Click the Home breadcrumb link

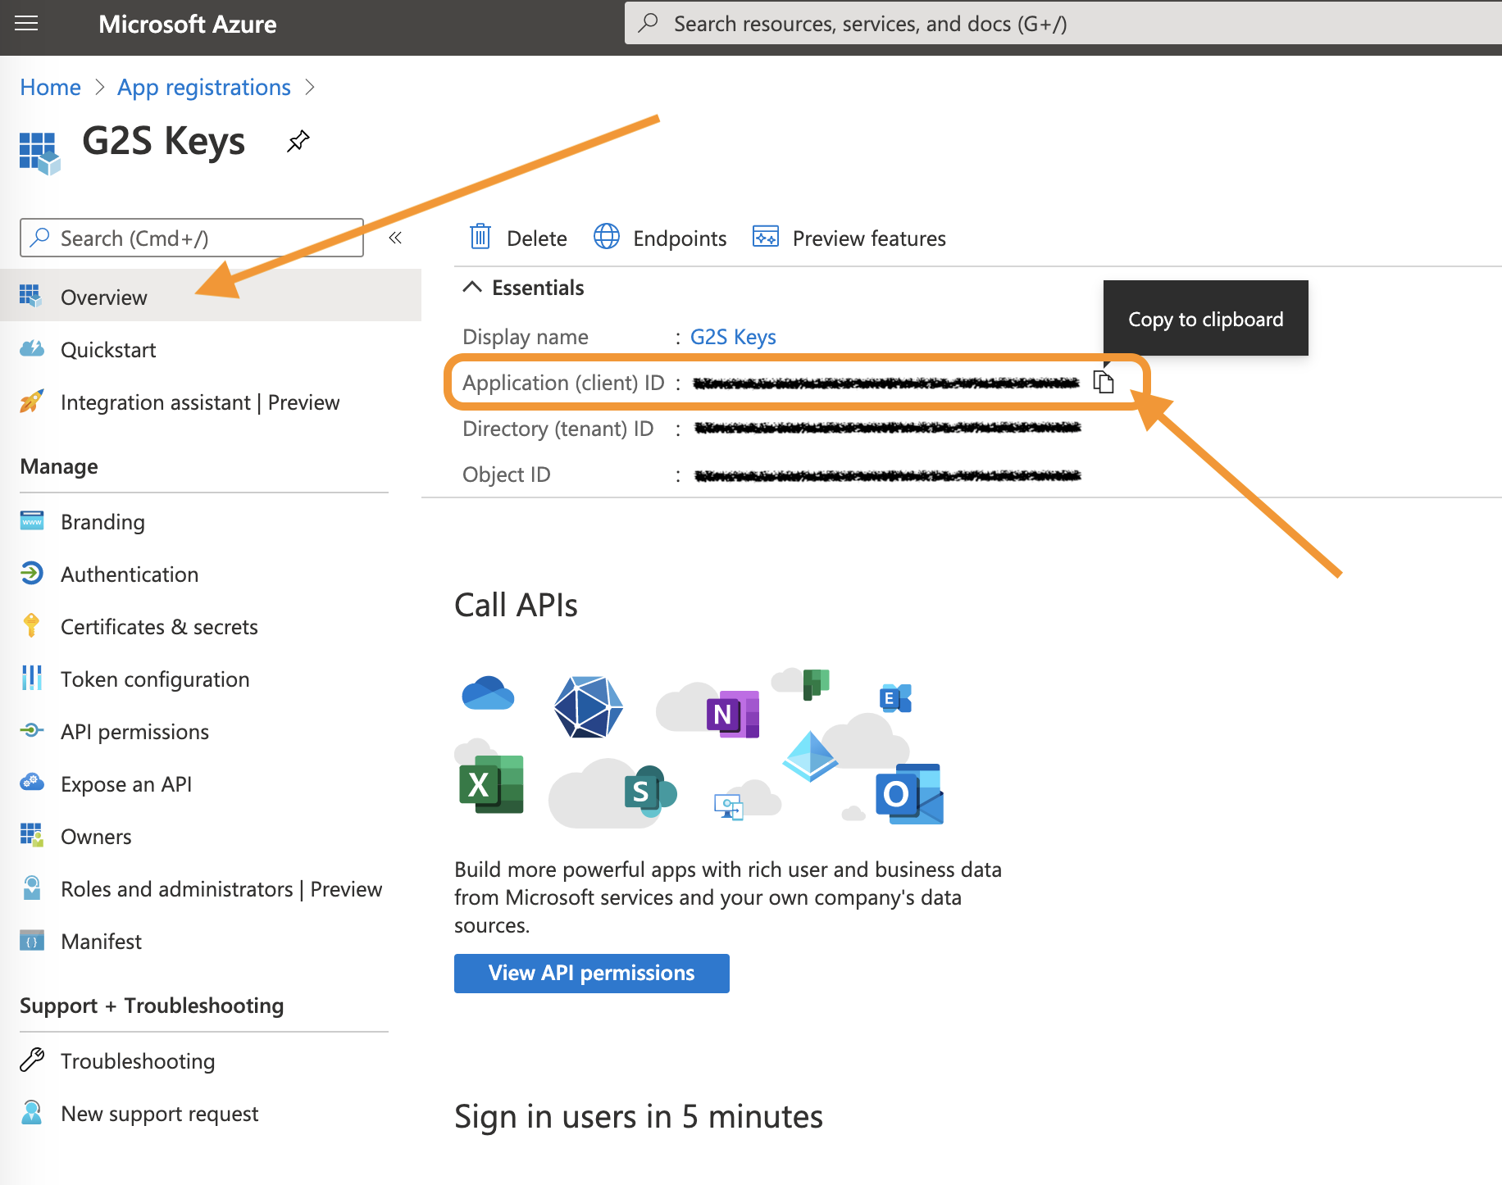[x=50, y=87]
